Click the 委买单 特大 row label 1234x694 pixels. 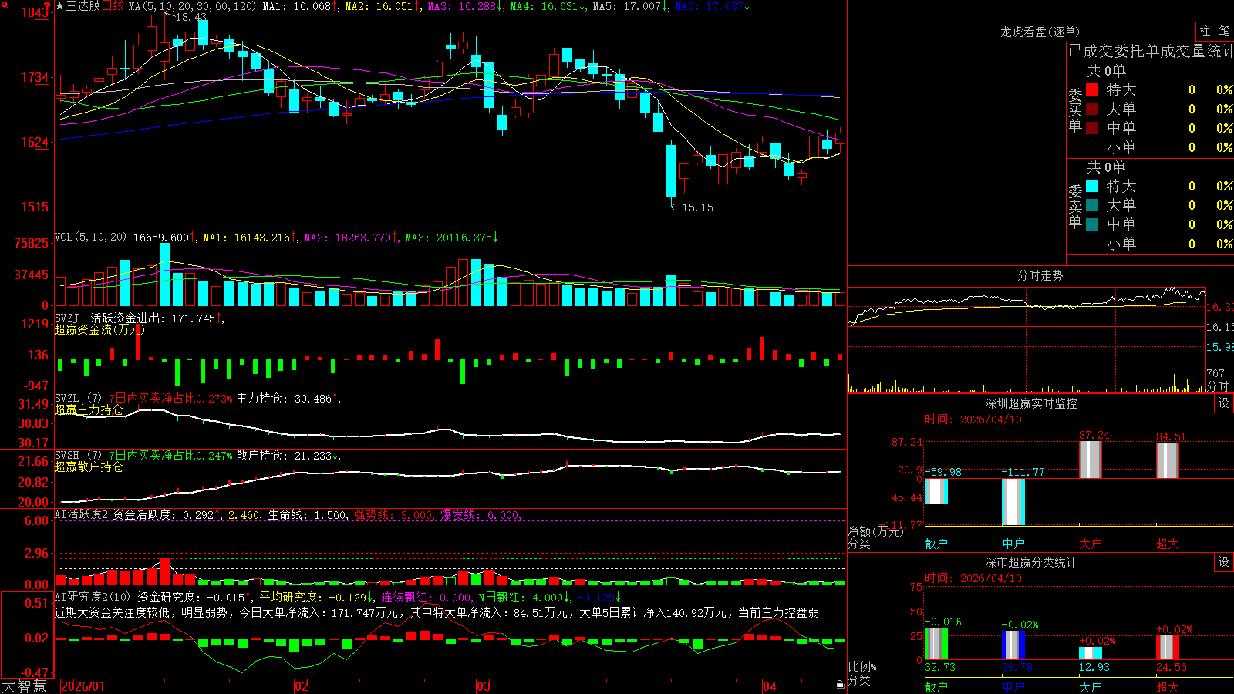[x=1121, y=89]
